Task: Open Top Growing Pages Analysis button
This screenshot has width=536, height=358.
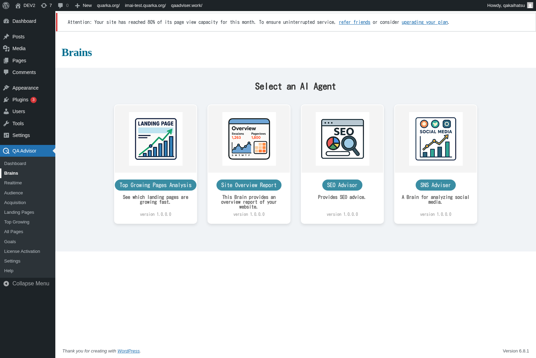Action: coord(156,185)
